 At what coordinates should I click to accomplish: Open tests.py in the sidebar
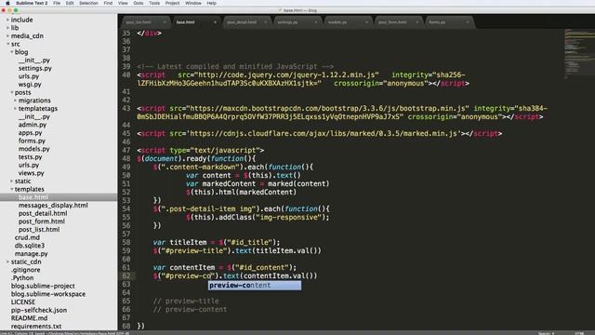(x=30, y=157)
